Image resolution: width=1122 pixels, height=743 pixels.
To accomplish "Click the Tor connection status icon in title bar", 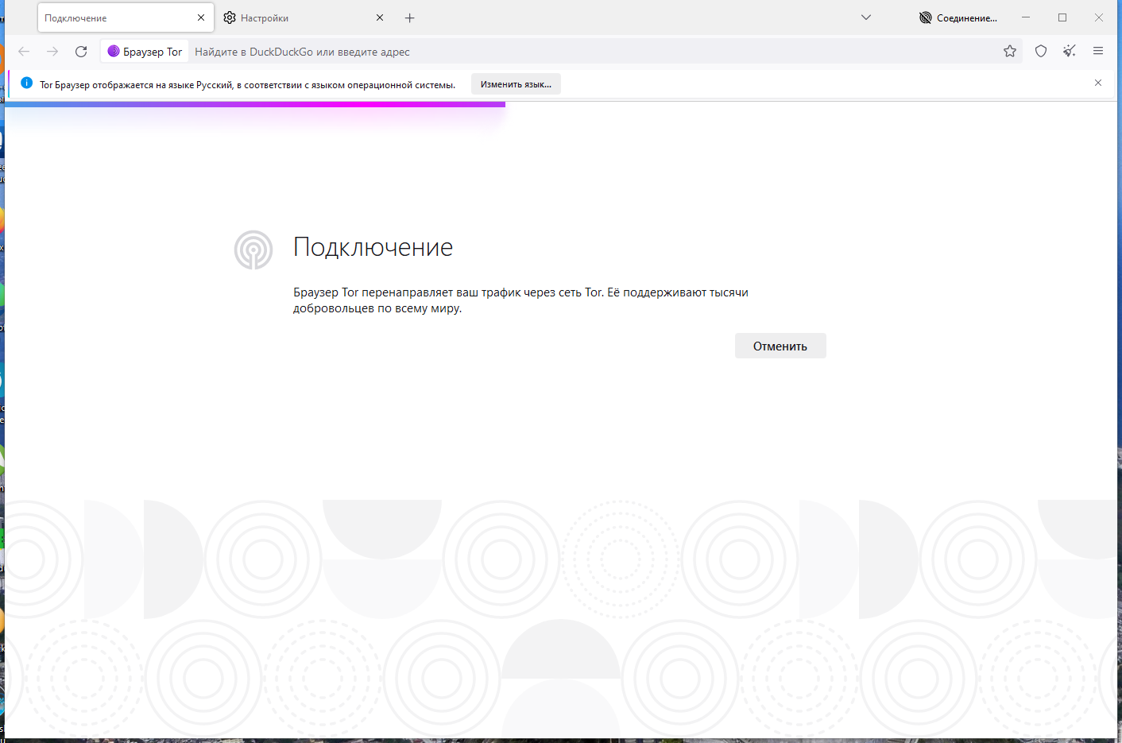I will point(926,17).
